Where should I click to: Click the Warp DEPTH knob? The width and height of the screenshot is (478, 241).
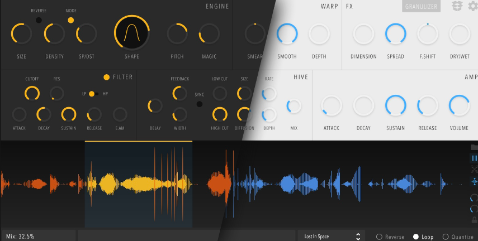click(319, 33)
